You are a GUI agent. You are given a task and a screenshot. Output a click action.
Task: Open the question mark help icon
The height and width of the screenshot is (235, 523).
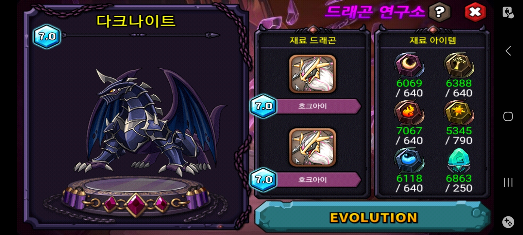[439, 12]
